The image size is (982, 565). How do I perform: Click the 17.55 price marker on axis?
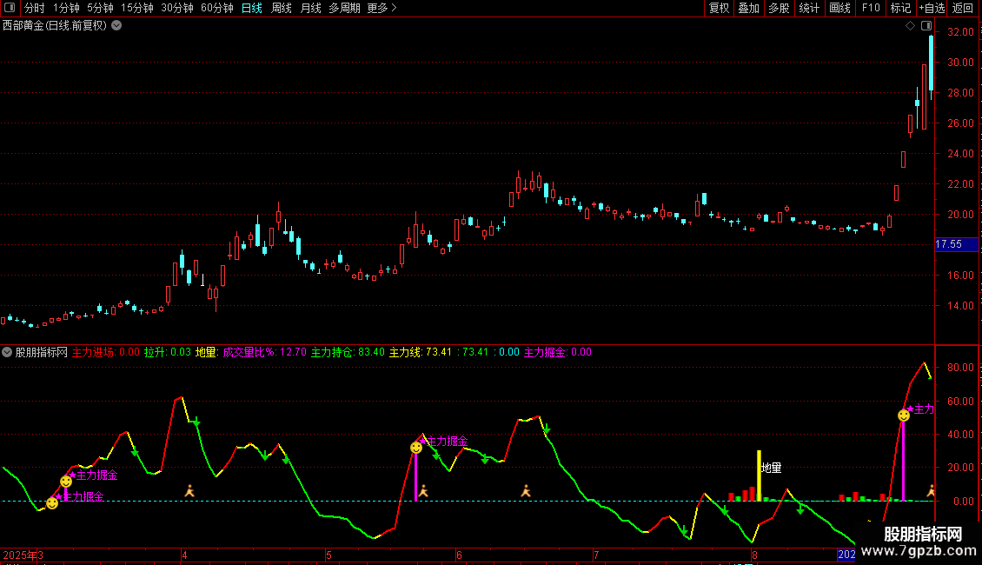point(956,244)
